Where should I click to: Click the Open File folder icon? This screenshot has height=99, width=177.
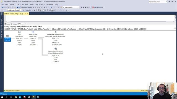click(15, 7)
